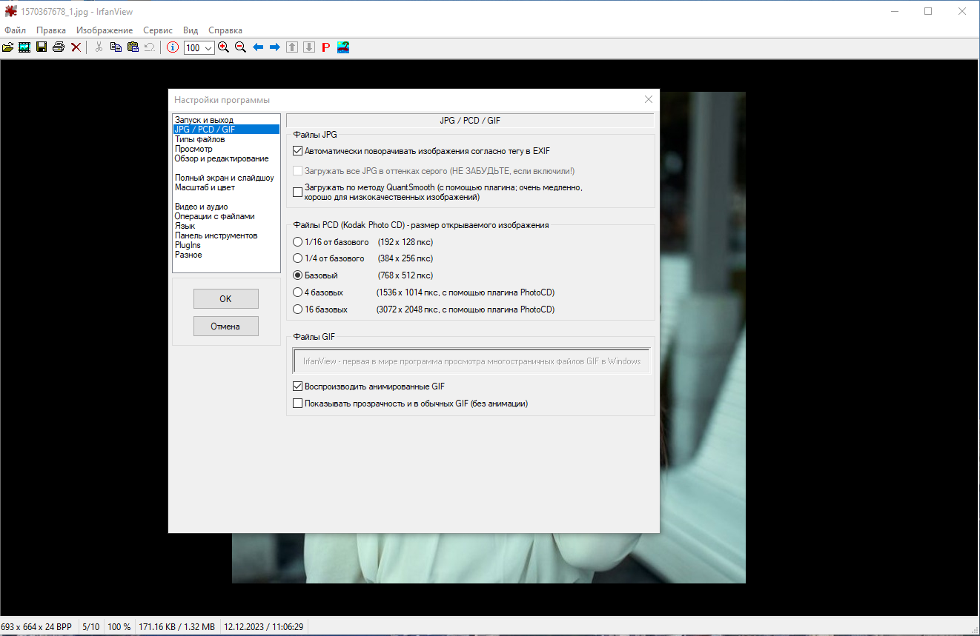This screenshot has width=980, height=636.
Task: Expand the zoom percentage combo box
Action: click(208, 47)
